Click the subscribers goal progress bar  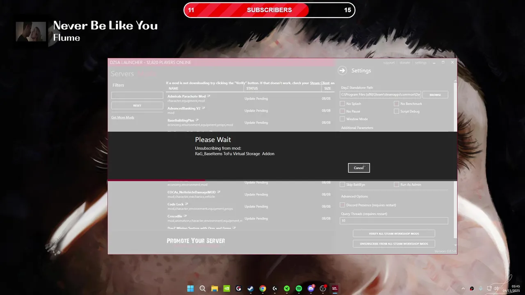pyautogui.click(x=269, y=10)
